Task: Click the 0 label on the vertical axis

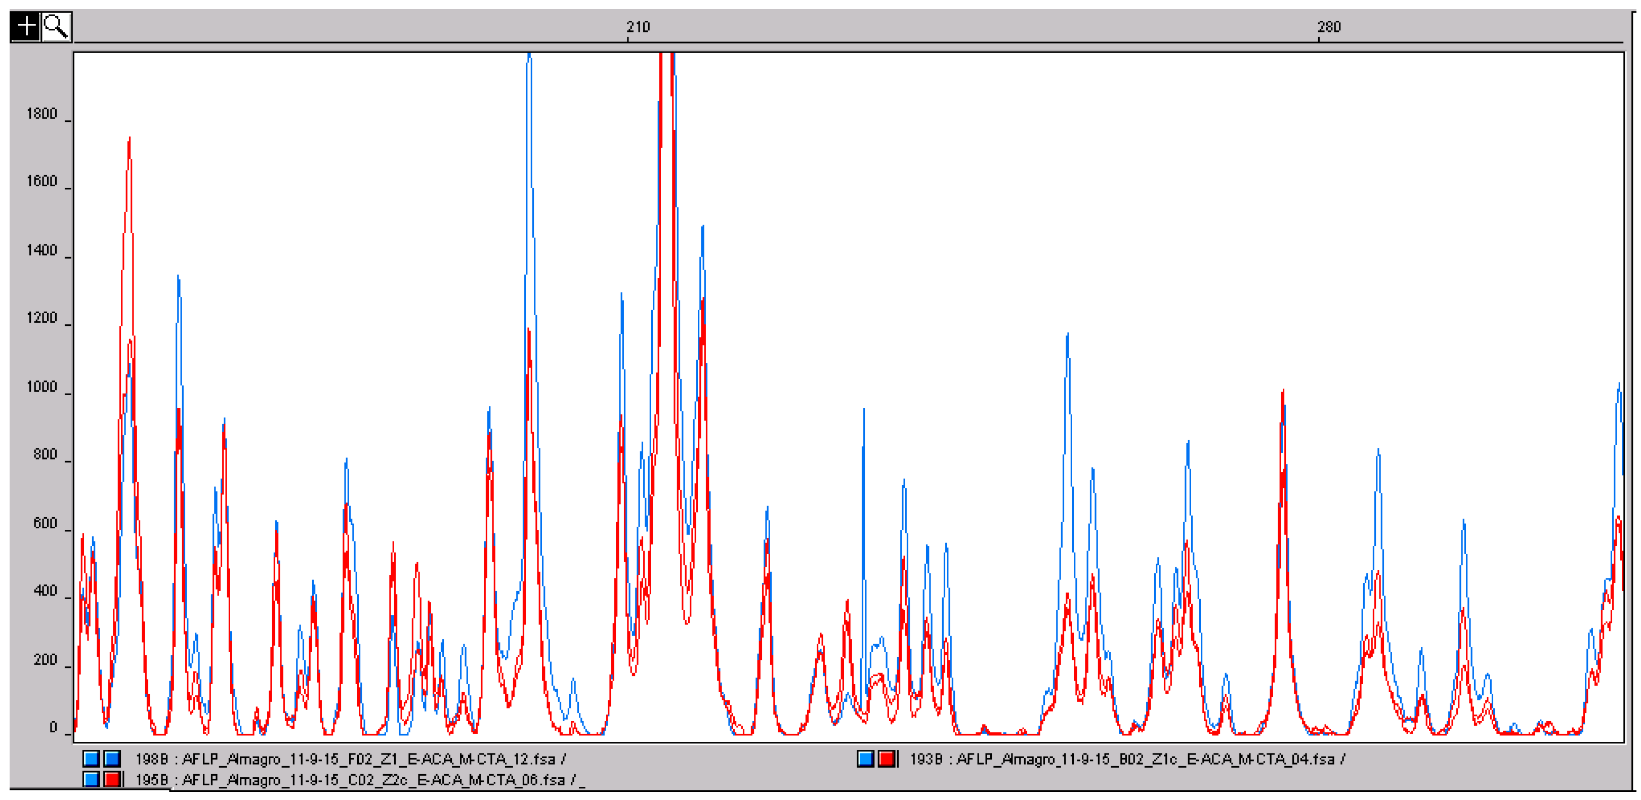Action: (54, 728)
